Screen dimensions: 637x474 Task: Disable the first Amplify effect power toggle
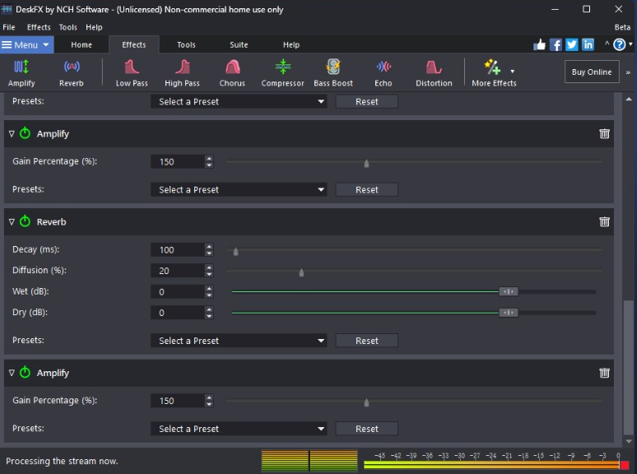[25, 133]
